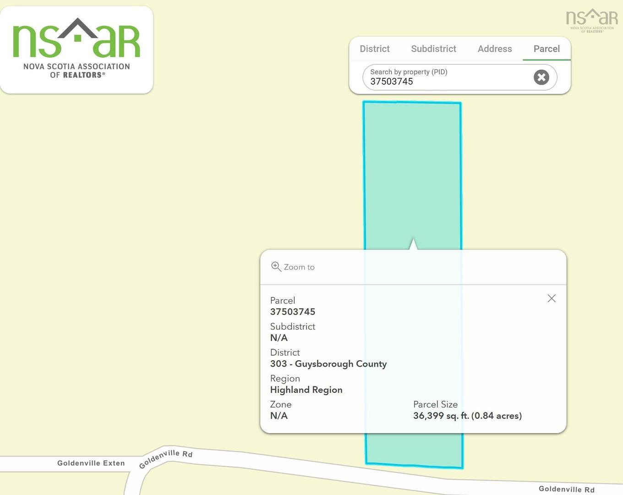Dismiss the parcel info popup with X
The height and width of the screenshot is (495, 623).
pos(552,298)
